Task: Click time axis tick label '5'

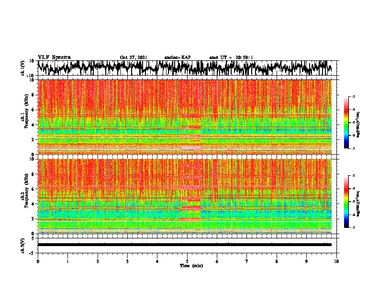Action: 187,261
